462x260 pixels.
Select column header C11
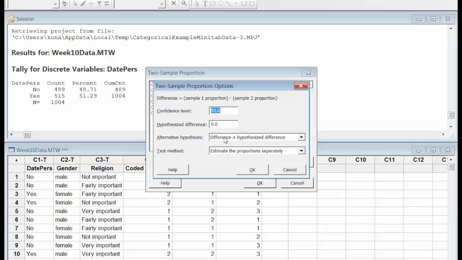(389, 160)
